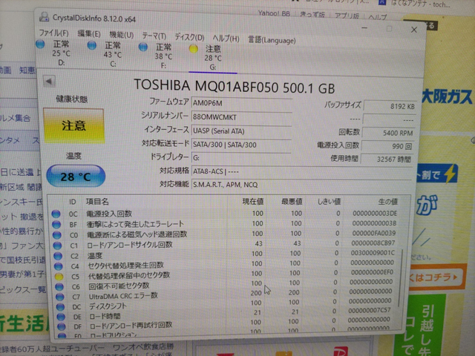Click the yellow status orb for G:
This screenshot has height=356, width=475.
[194, 49]
